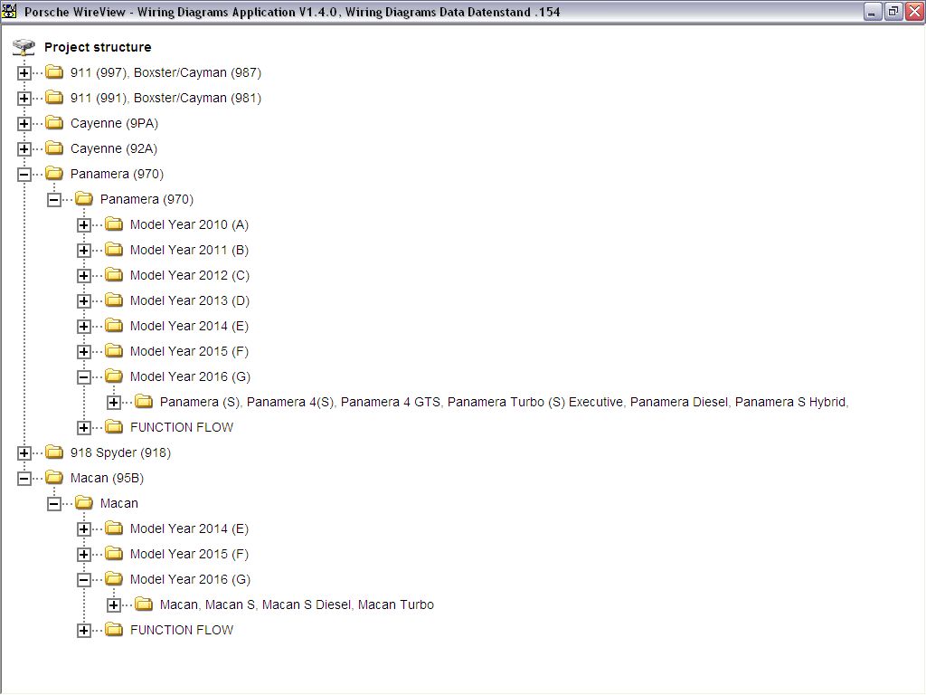The width and height of the screenshot is (926, 695).
Task: Select the "Cayenne (9PA)" label
Action: coord(114,123)
